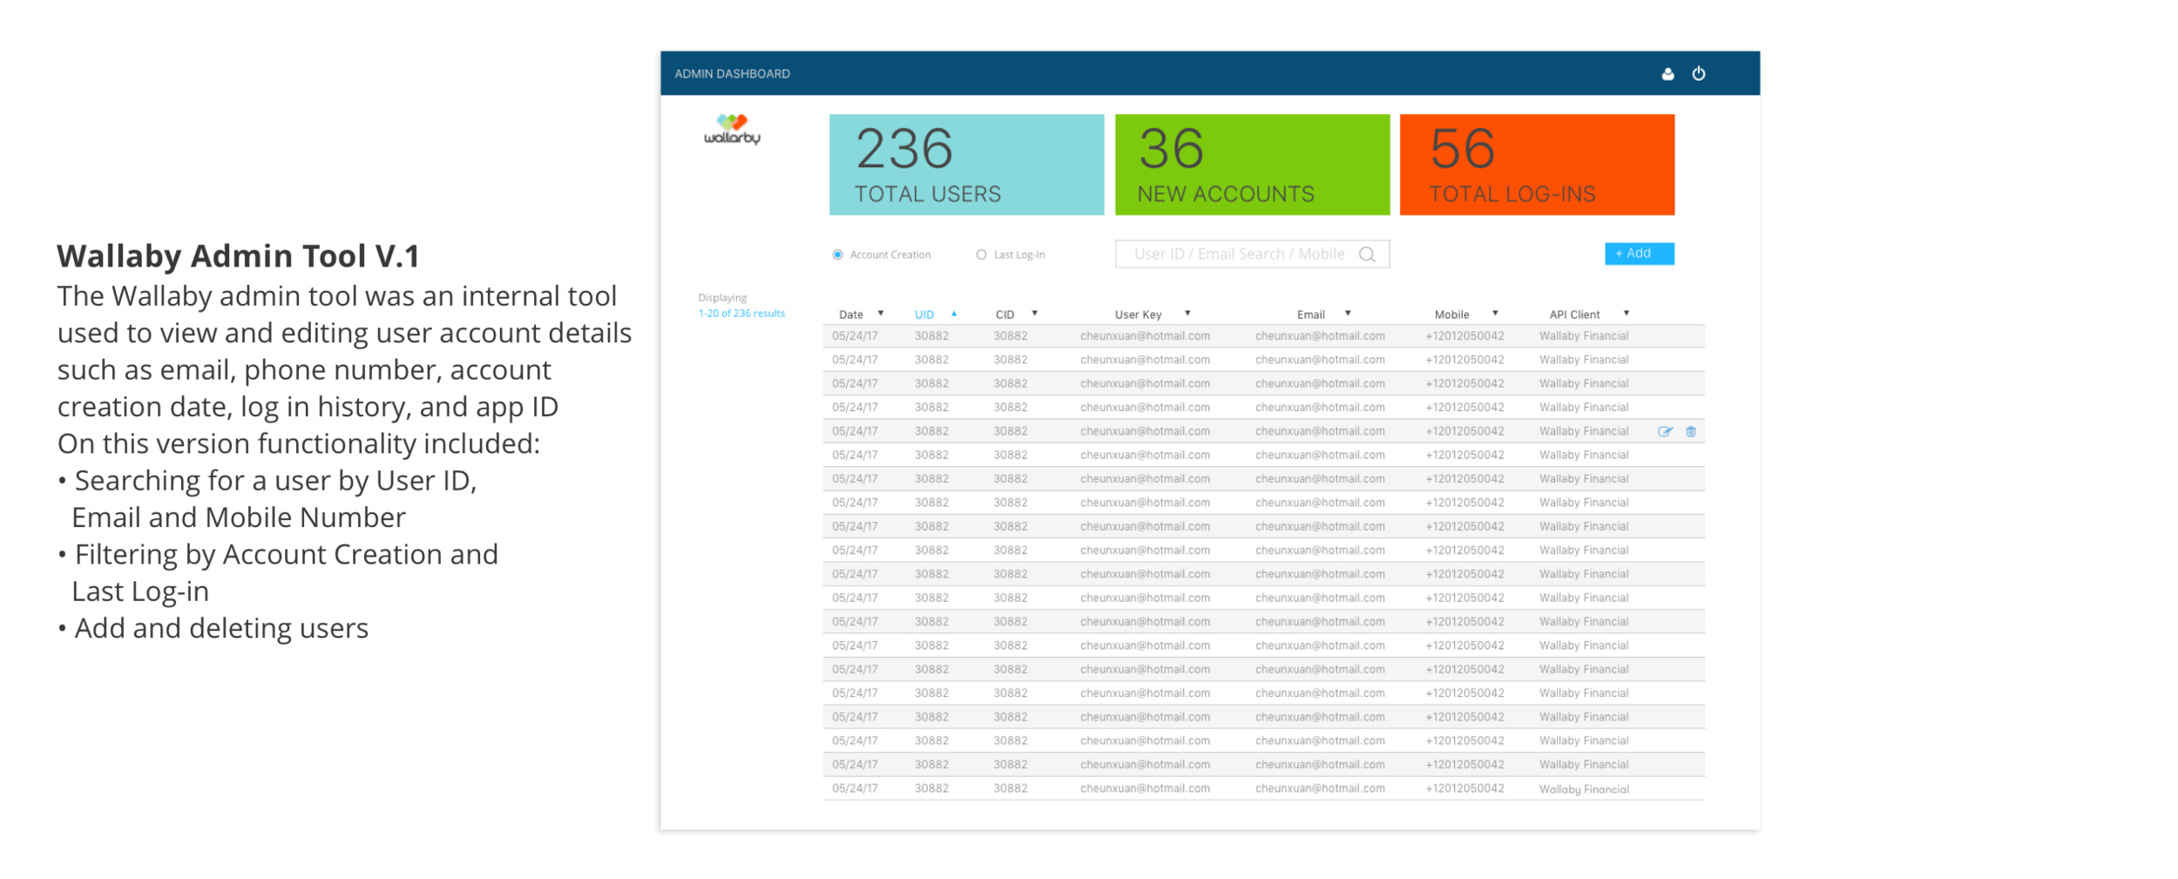The height and width of the screenshot is (879, 2178).
Task: Click the User Key column header label
Action: point(1138,314)
